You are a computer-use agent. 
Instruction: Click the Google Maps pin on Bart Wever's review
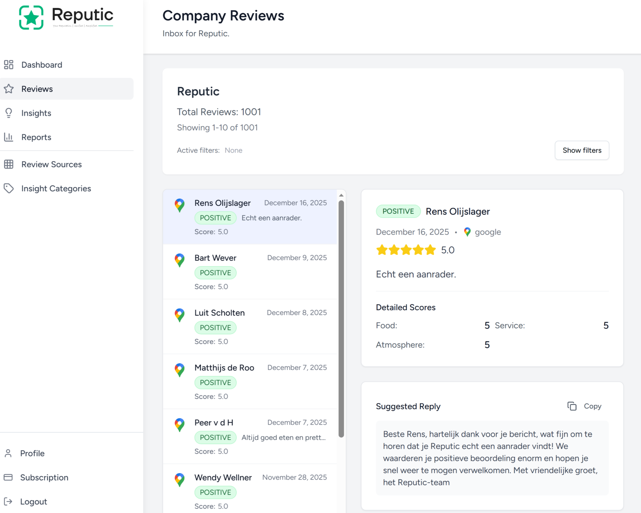(x=179, y=260)
